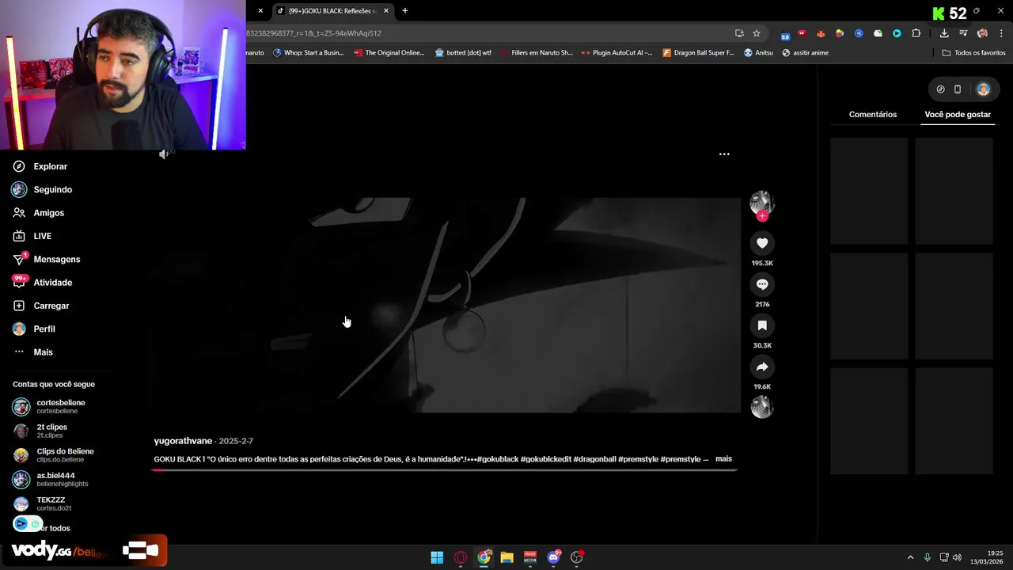The height and width of the screenshot is (570, 1013).
Task: Open Dragon Ball Super F... bookmark
Action: click(698, 53)
